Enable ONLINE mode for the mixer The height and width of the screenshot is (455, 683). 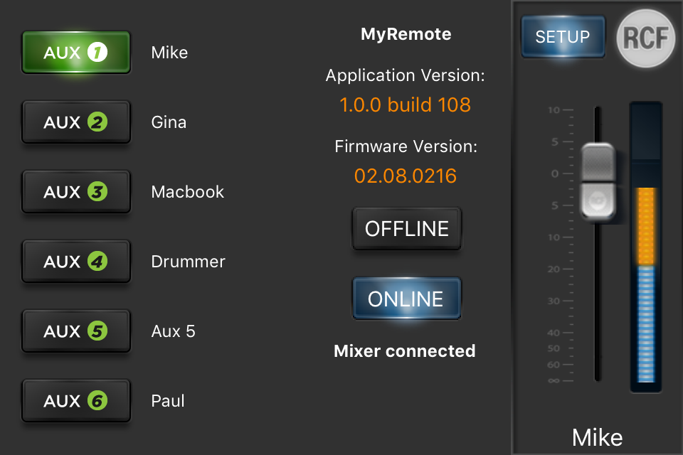click(406, 298)
